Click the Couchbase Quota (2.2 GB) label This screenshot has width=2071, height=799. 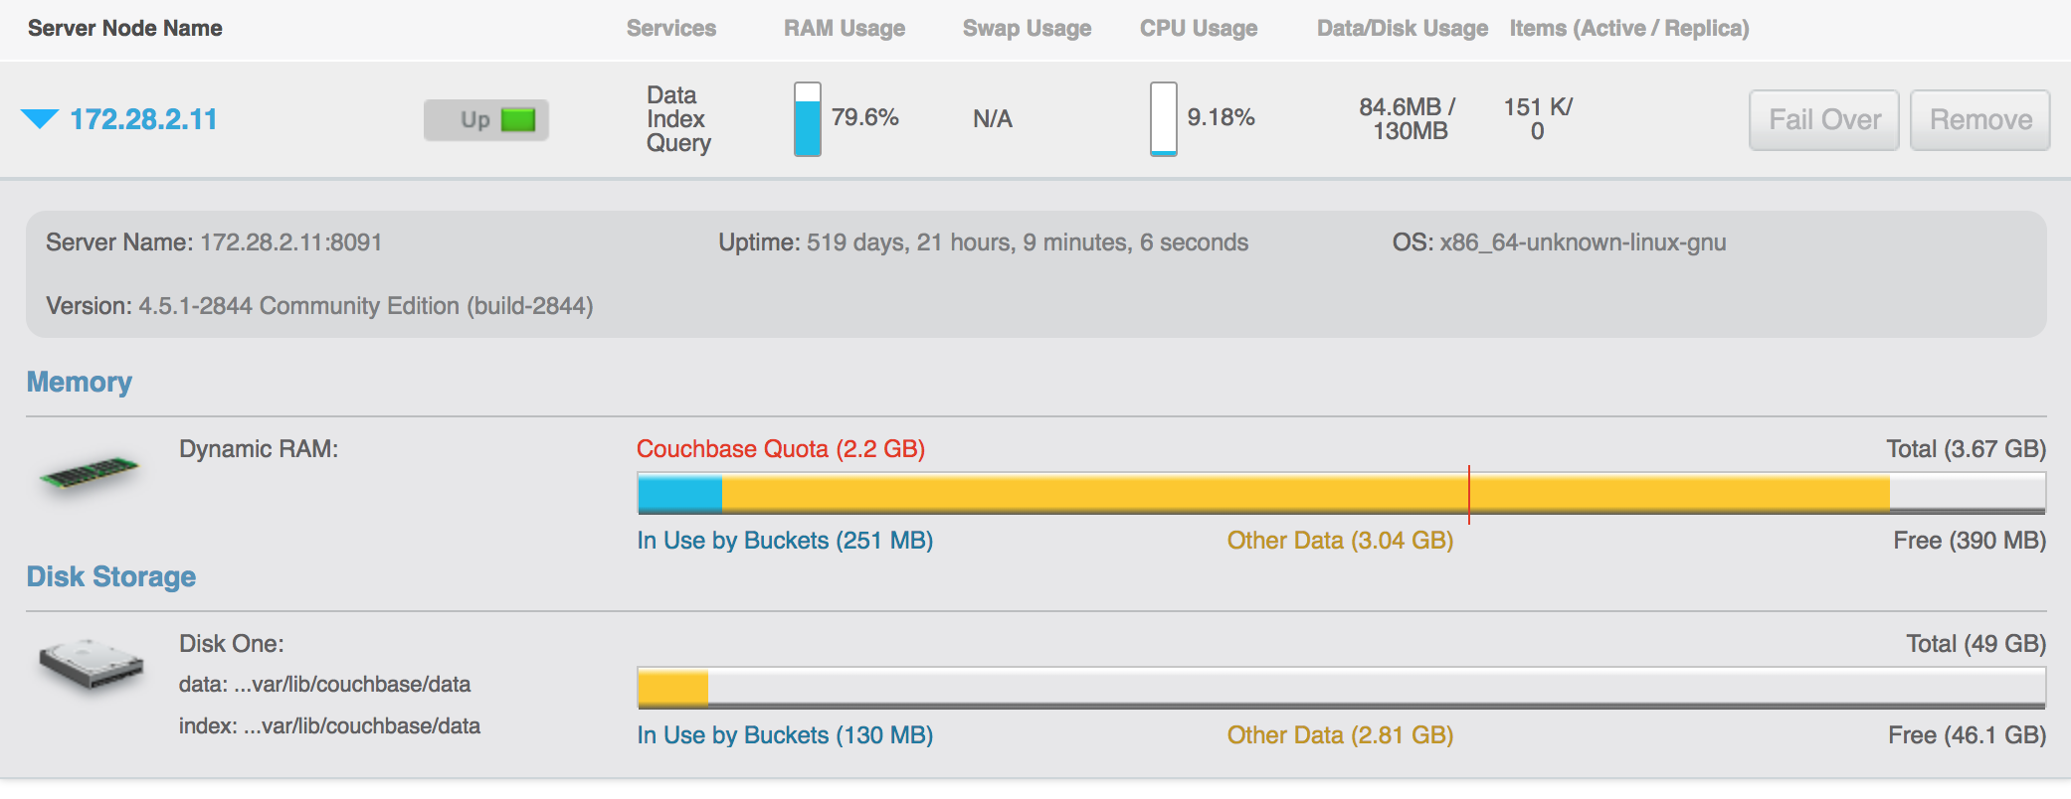tap(781, 449)
